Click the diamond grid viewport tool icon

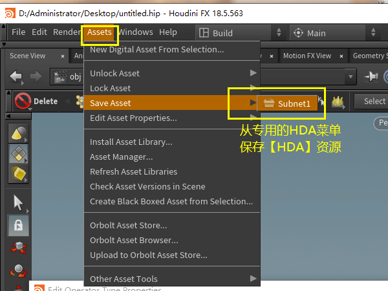[19, 153]
